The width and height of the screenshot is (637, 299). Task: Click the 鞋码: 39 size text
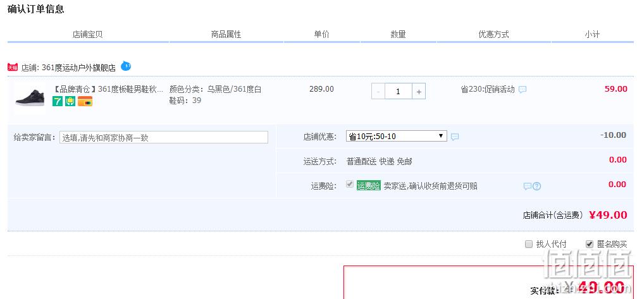click(185, 101)
